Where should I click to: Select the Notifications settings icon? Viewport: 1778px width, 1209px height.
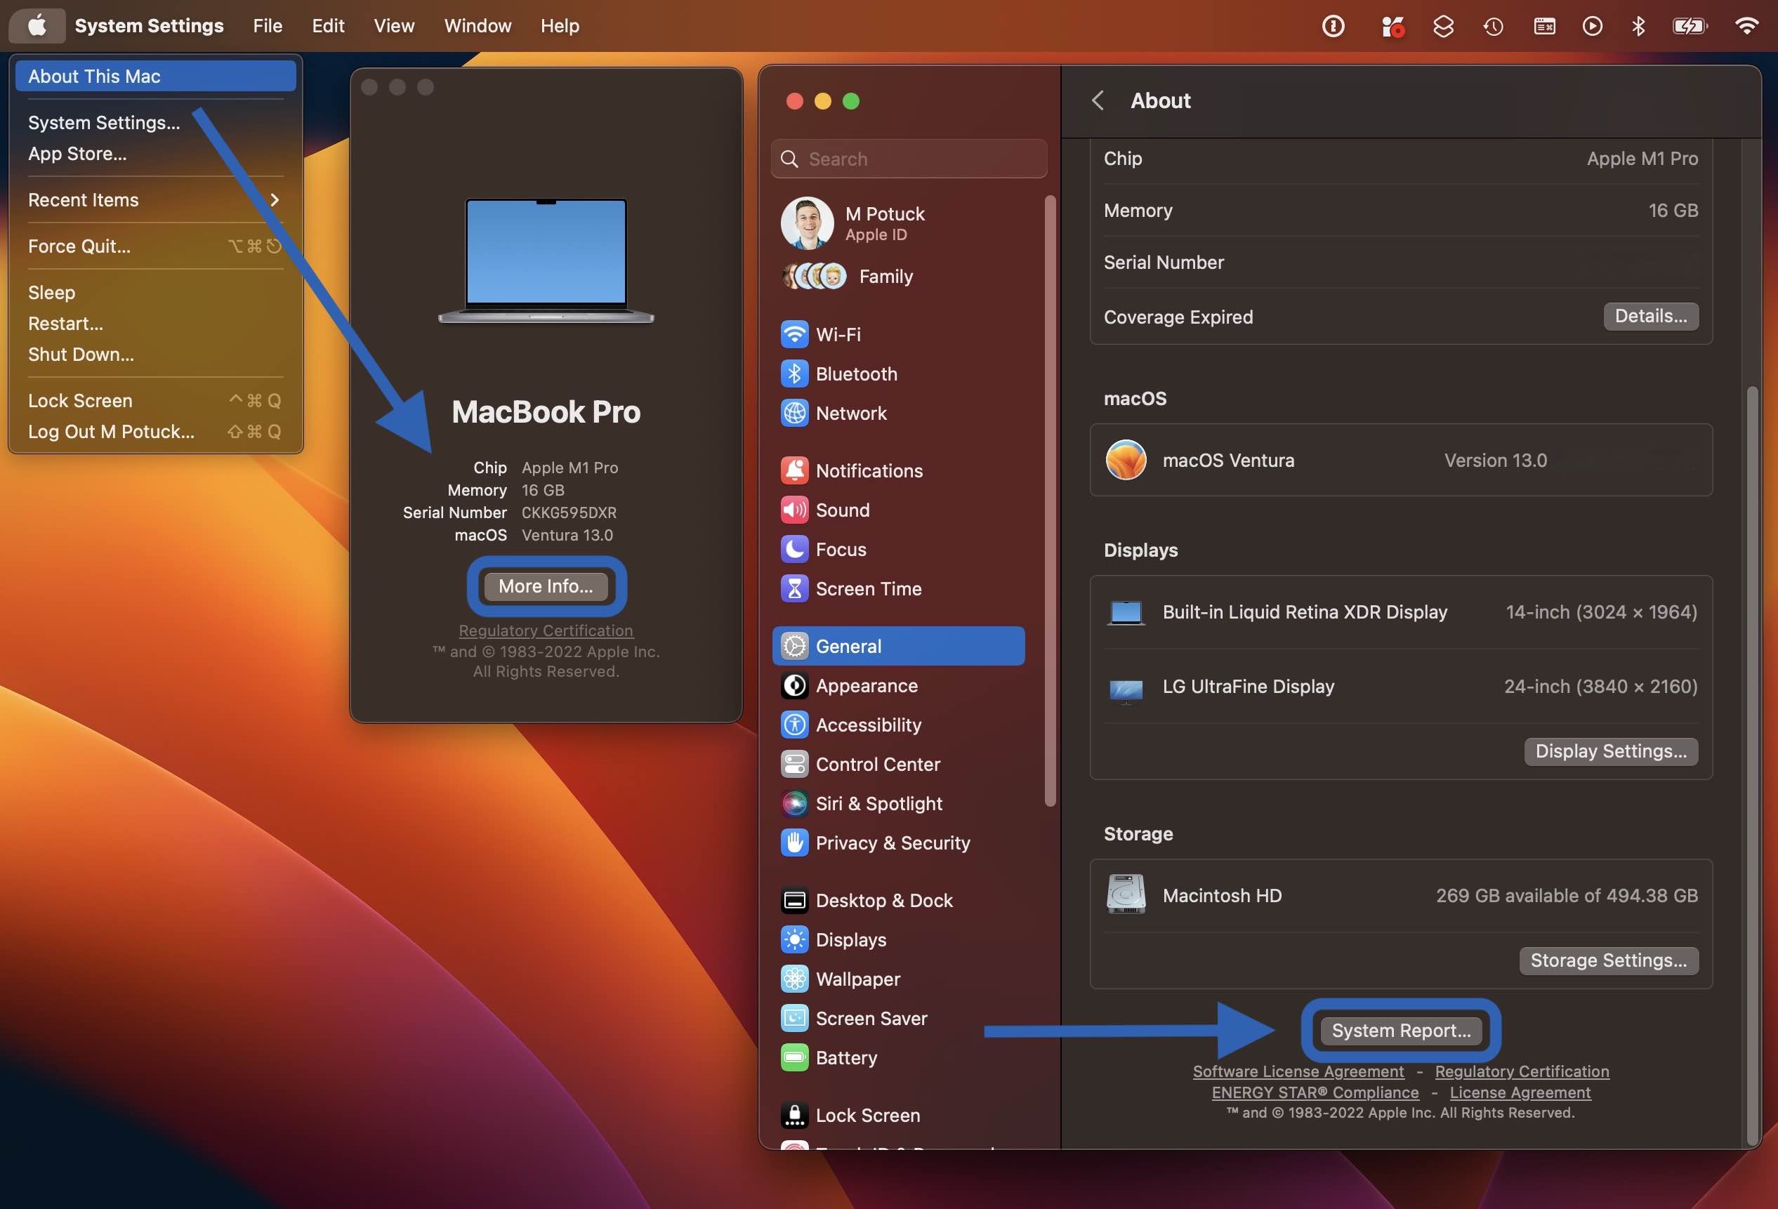(793, 470)
